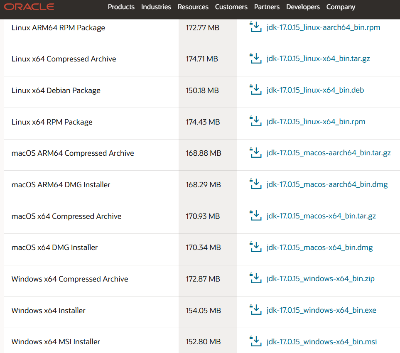Viewport: 400px width, 353px height.
Task: Click the 154.05 MB size cell
Action: click(x=208, y=312)
